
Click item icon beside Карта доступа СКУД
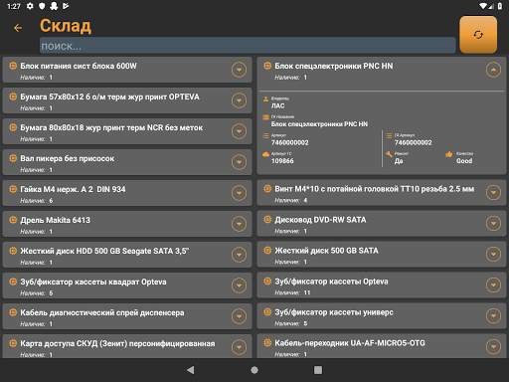13,343
